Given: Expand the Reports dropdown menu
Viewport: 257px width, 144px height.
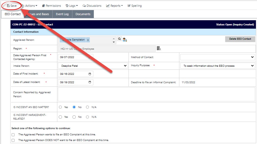Looking at the screenshot, I should tap(114, 6).
